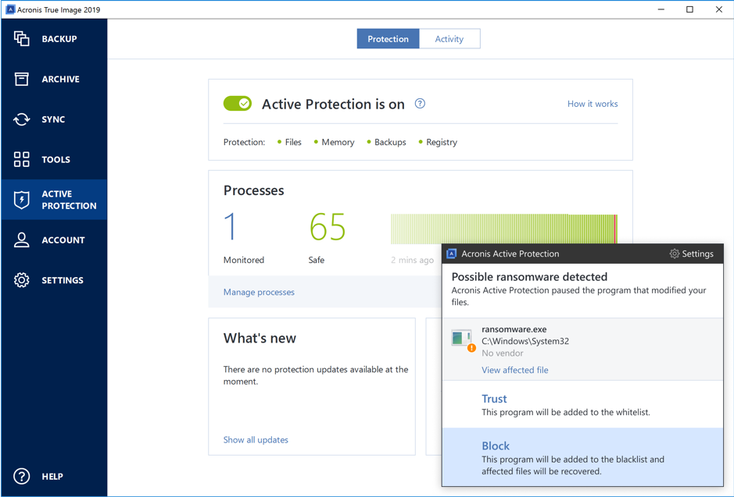This screenshot has height=497, width=734.
Task: Click View affected file link
Action: 514,370
